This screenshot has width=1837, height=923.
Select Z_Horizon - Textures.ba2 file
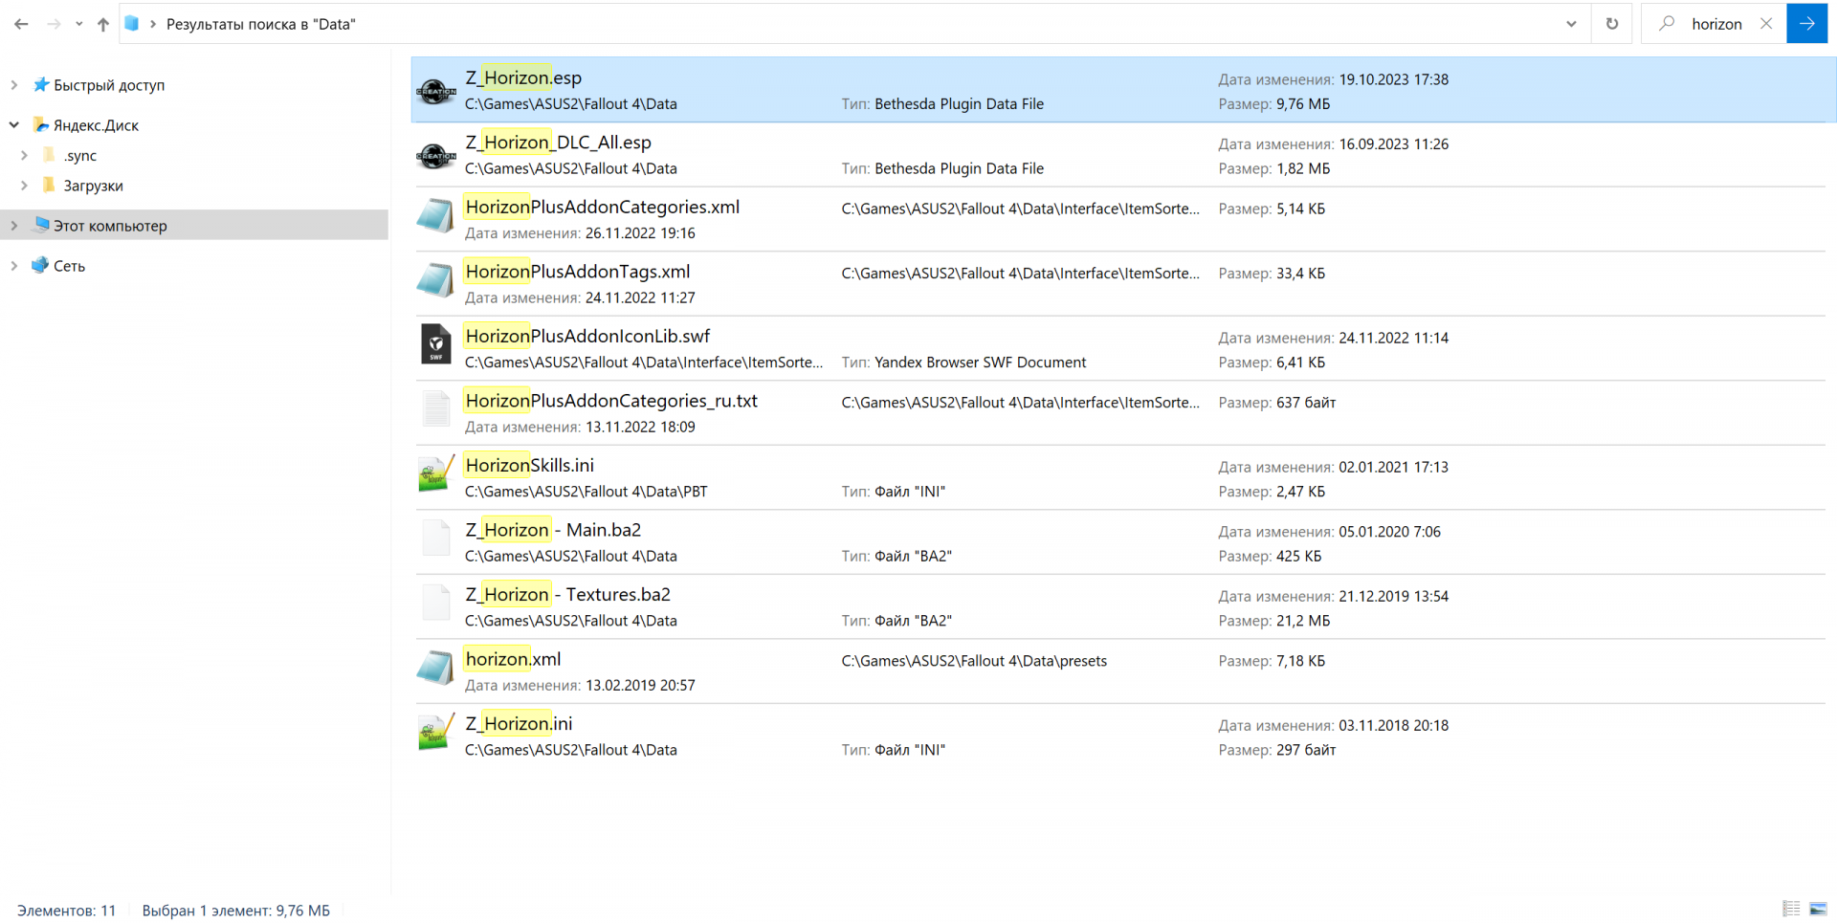tap(568, 595)
